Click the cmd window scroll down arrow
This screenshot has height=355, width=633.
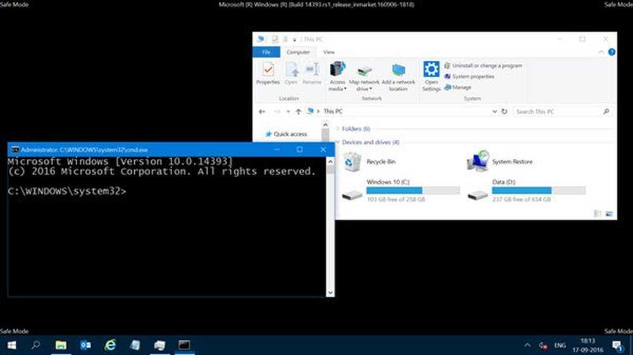click(330, 293)
